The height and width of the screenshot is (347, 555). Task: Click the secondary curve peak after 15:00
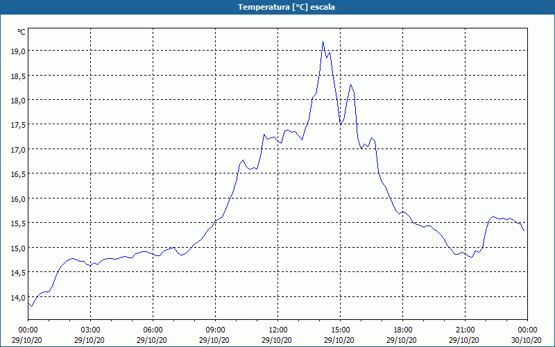(x=350, y=84)
